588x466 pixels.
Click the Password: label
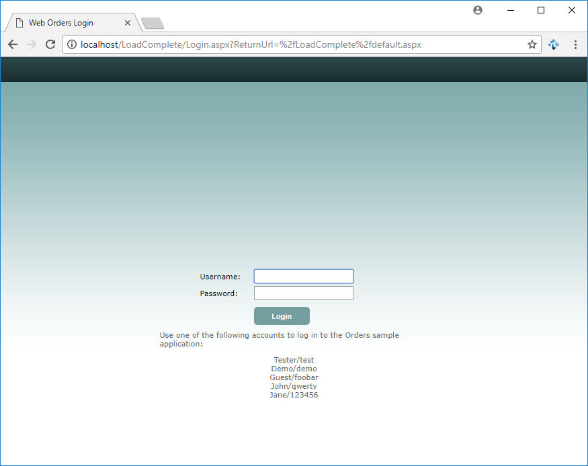[x=219, y=293]
